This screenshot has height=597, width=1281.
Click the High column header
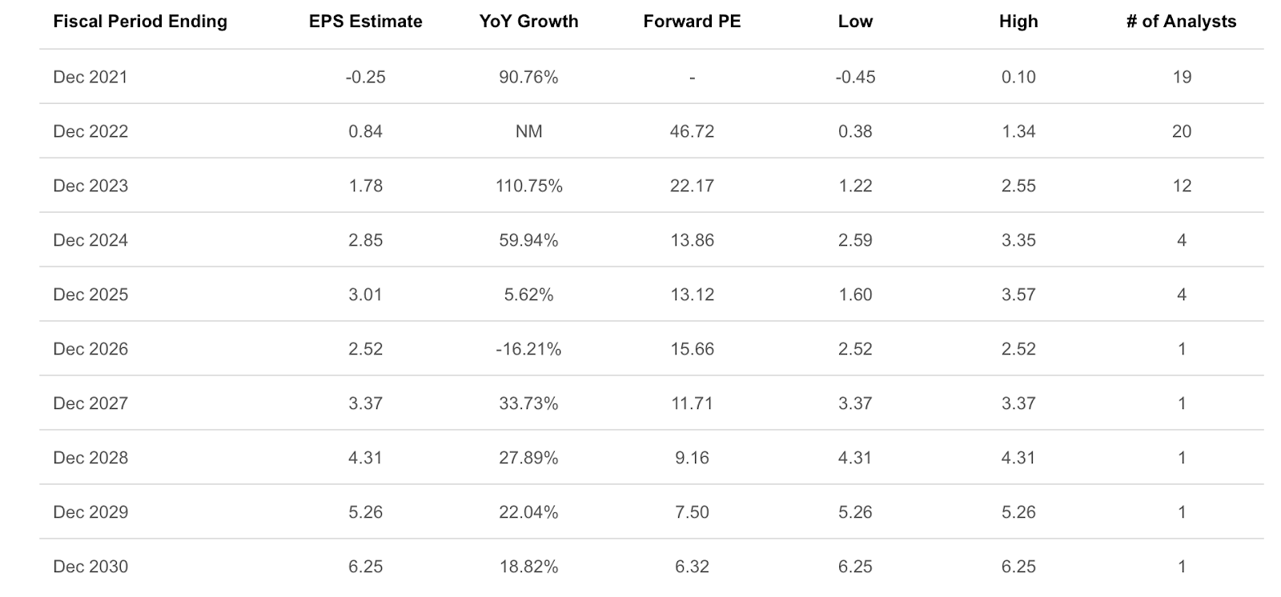click(x=1018, y=22)
